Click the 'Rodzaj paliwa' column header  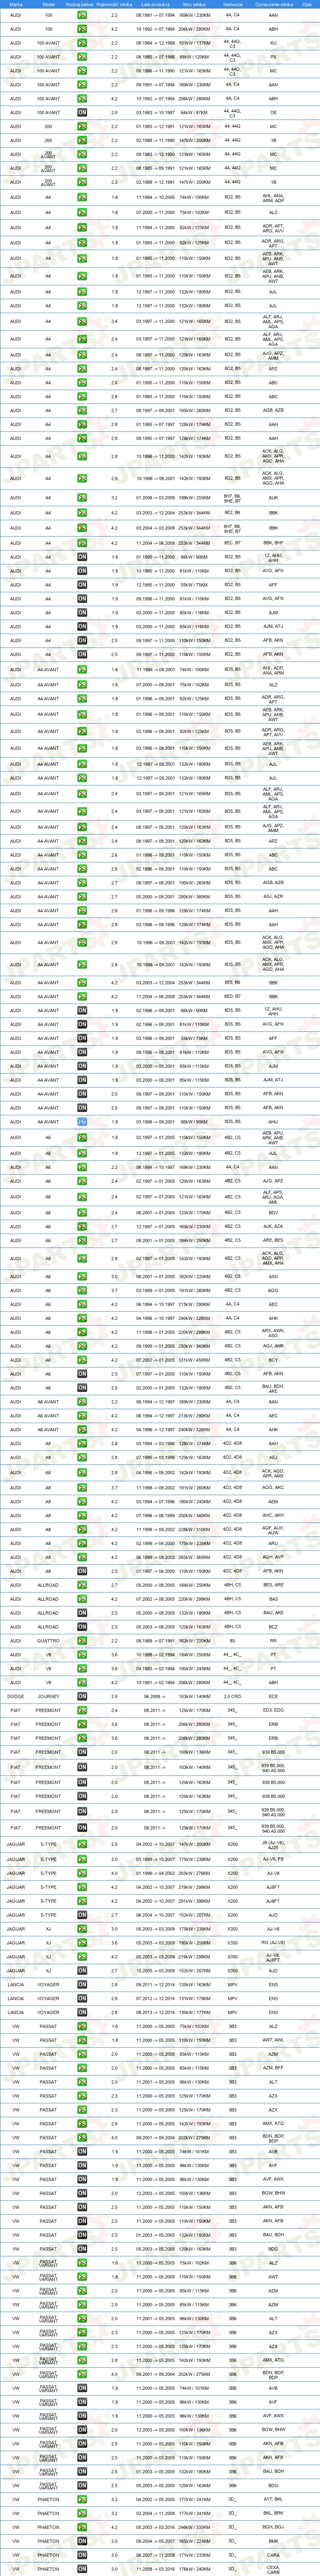[80, 4]
